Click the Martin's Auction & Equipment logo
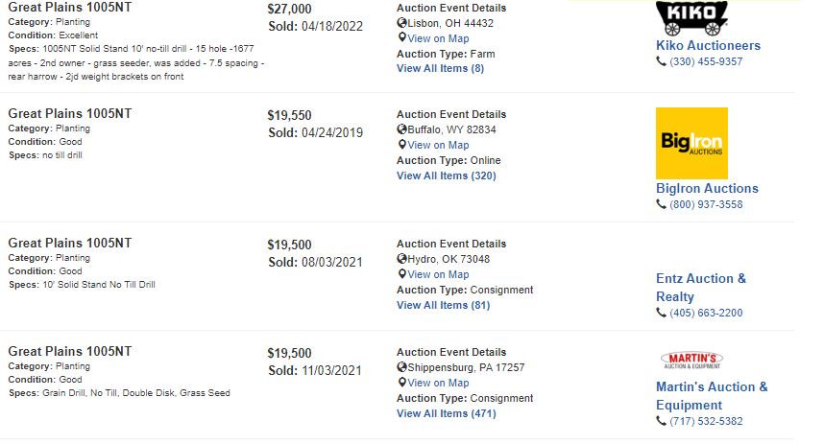The width and height of the screenshot is (824, 444). click(691, 360)
